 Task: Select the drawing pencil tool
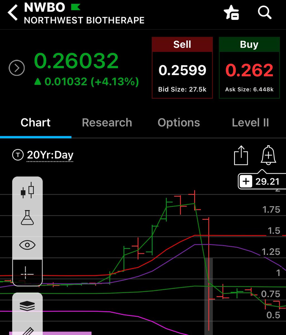(x=27, y=332)
